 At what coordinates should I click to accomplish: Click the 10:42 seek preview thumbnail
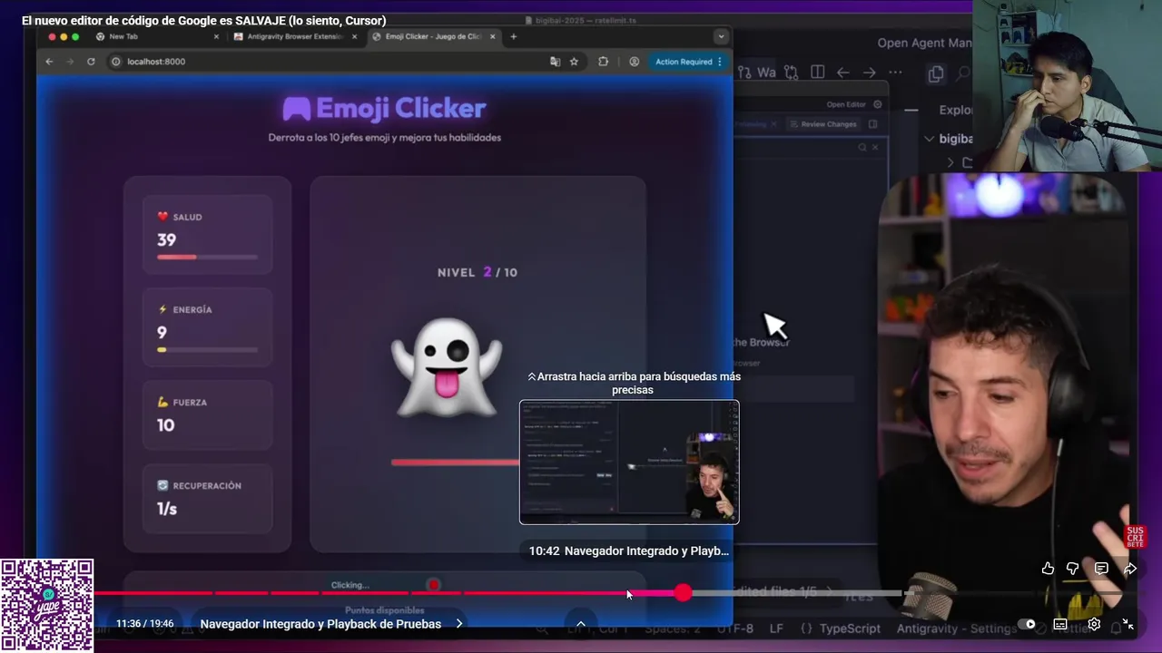tap(629, 463)
